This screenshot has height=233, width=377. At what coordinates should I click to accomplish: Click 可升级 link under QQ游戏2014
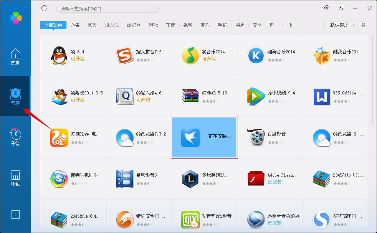coord(78,100)
